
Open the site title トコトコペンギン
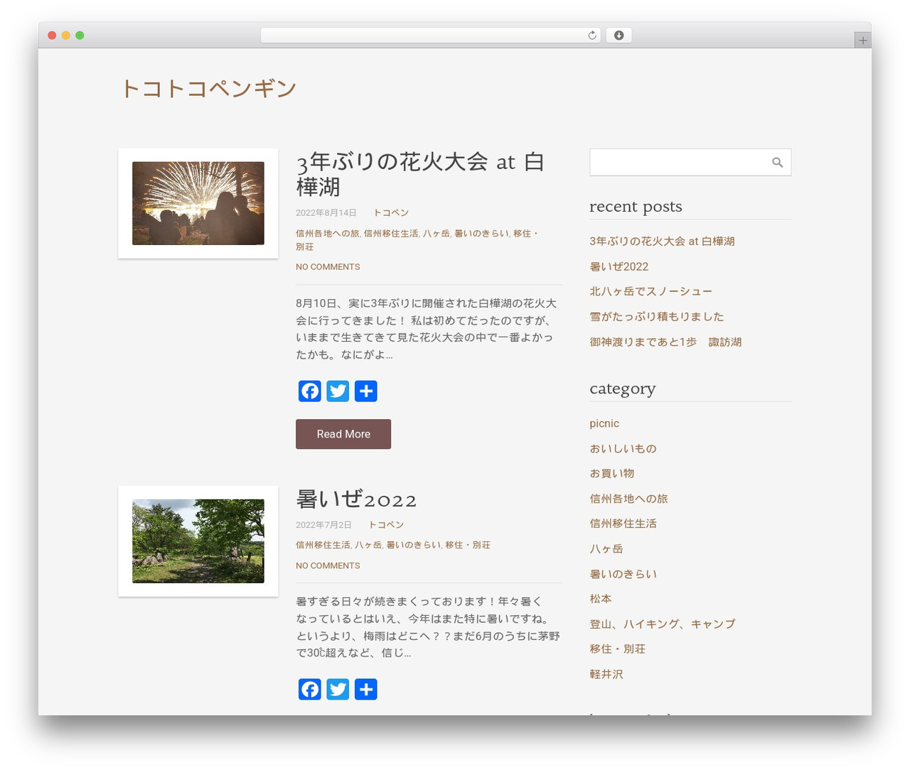pos(208,88)
